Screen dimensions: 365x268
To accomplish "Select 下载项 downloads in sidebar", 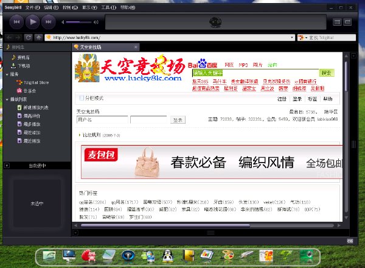I will pyautogui.click(x=24, y=66).
